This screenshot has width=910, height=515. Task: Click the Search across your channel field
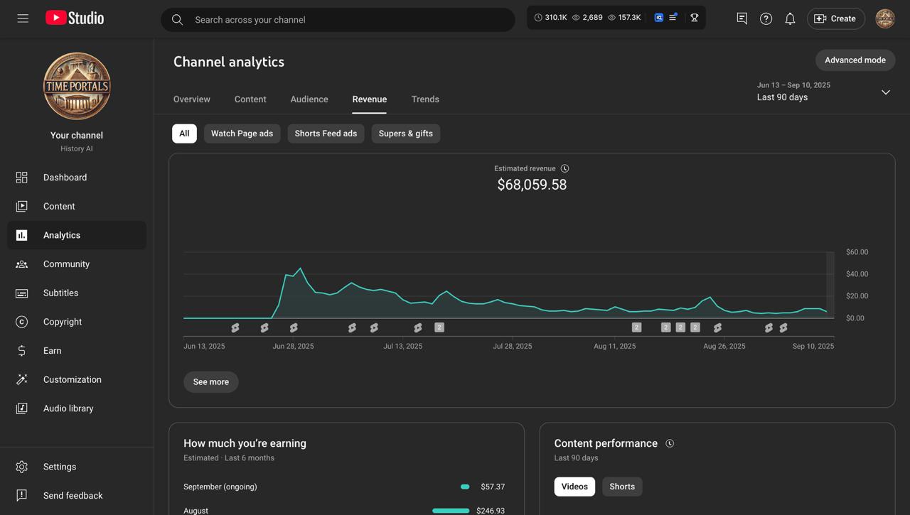[348, 20]
